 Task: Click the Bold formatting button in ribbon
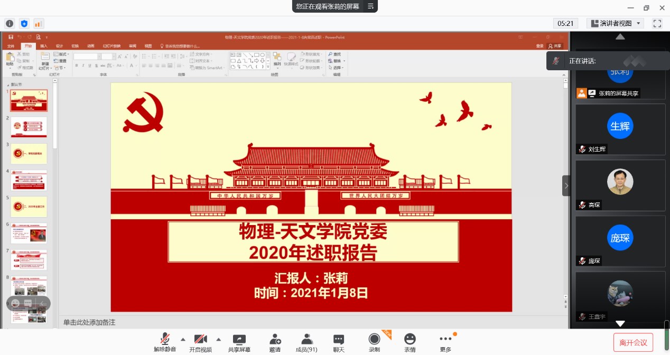point(77,66)
